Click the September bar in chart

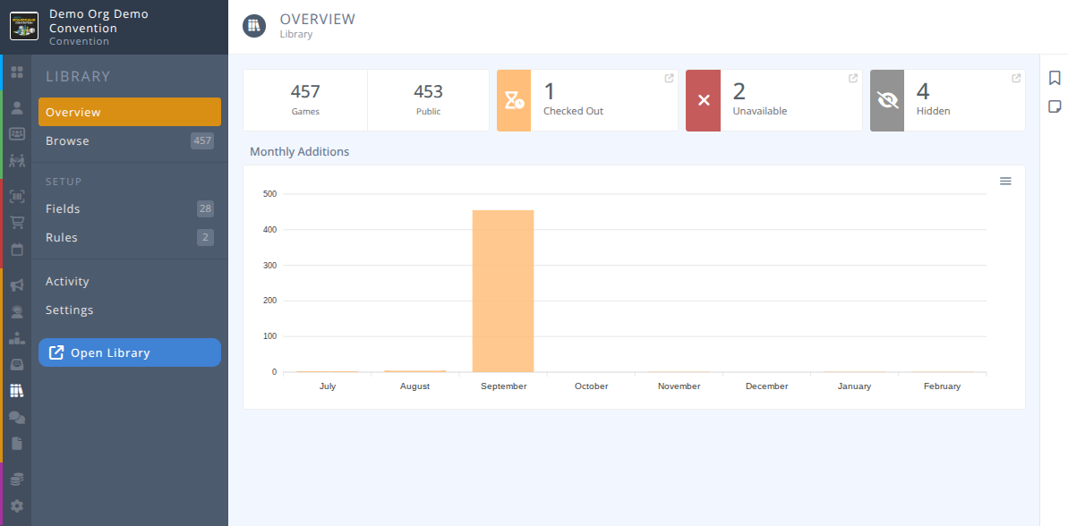coord(503,291)
